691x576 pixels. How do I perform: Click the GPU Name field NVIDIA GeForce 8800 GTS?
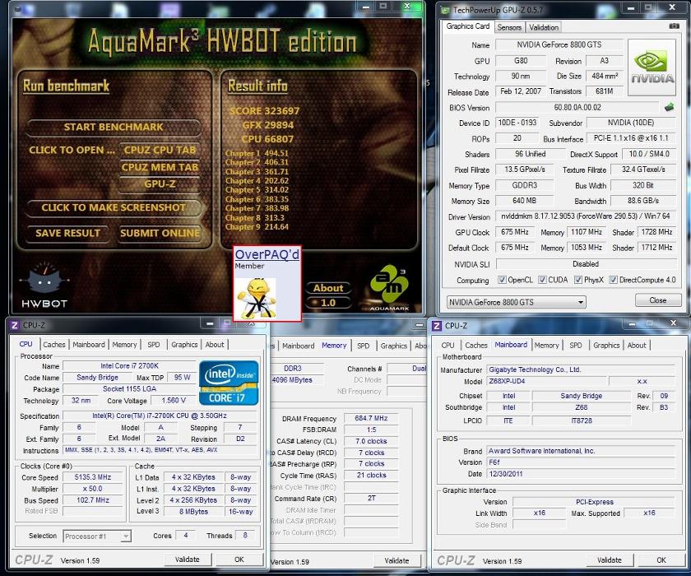pos(559,44)
